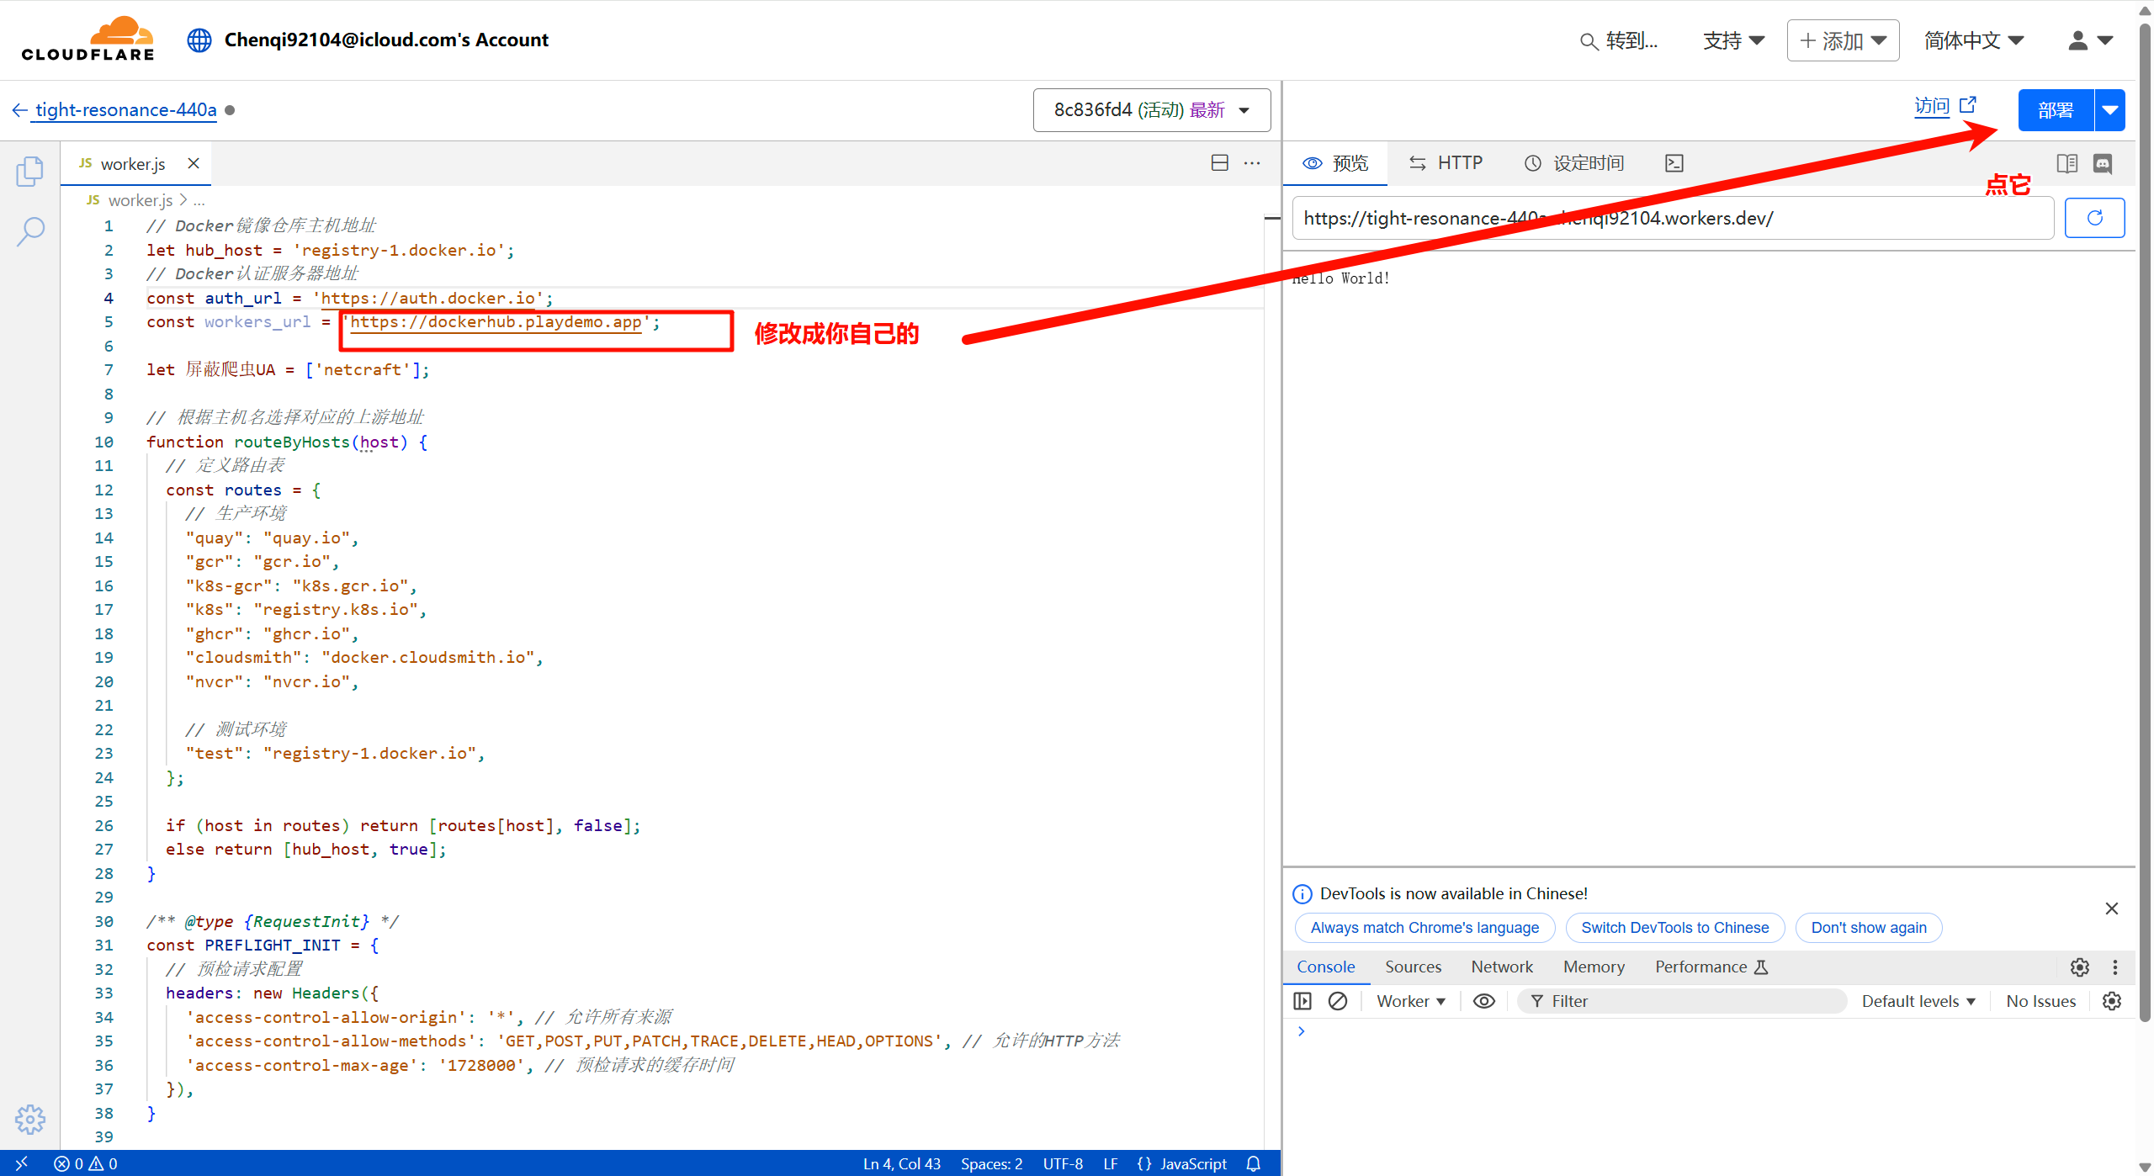Open the 8c836fd4 version dropdown

(x=1152, y=110)
